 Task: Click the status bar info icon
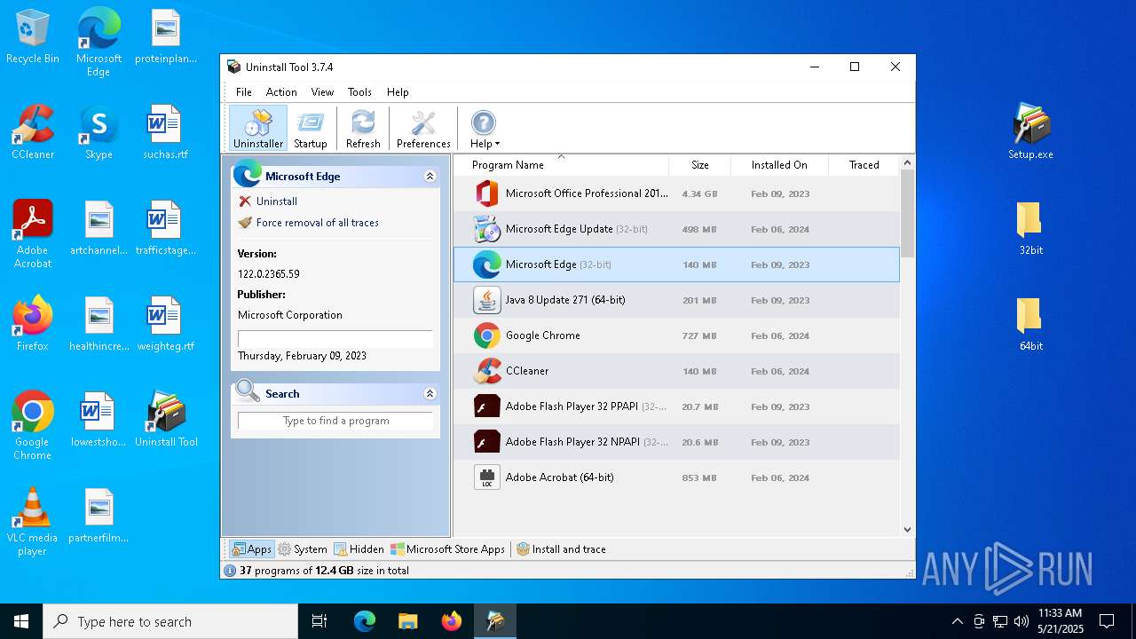(x=230, y=571)
